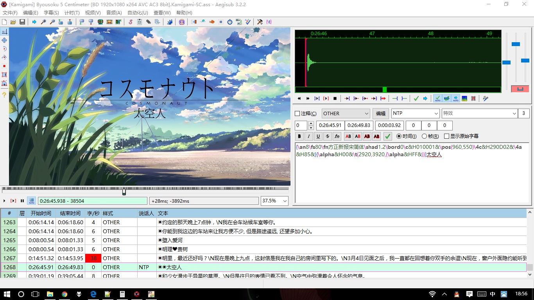The width and height of the screenshot is (534, 300).
Task: Open the 视频 menu
Action: pyautogui.click(x=93, y=13)
